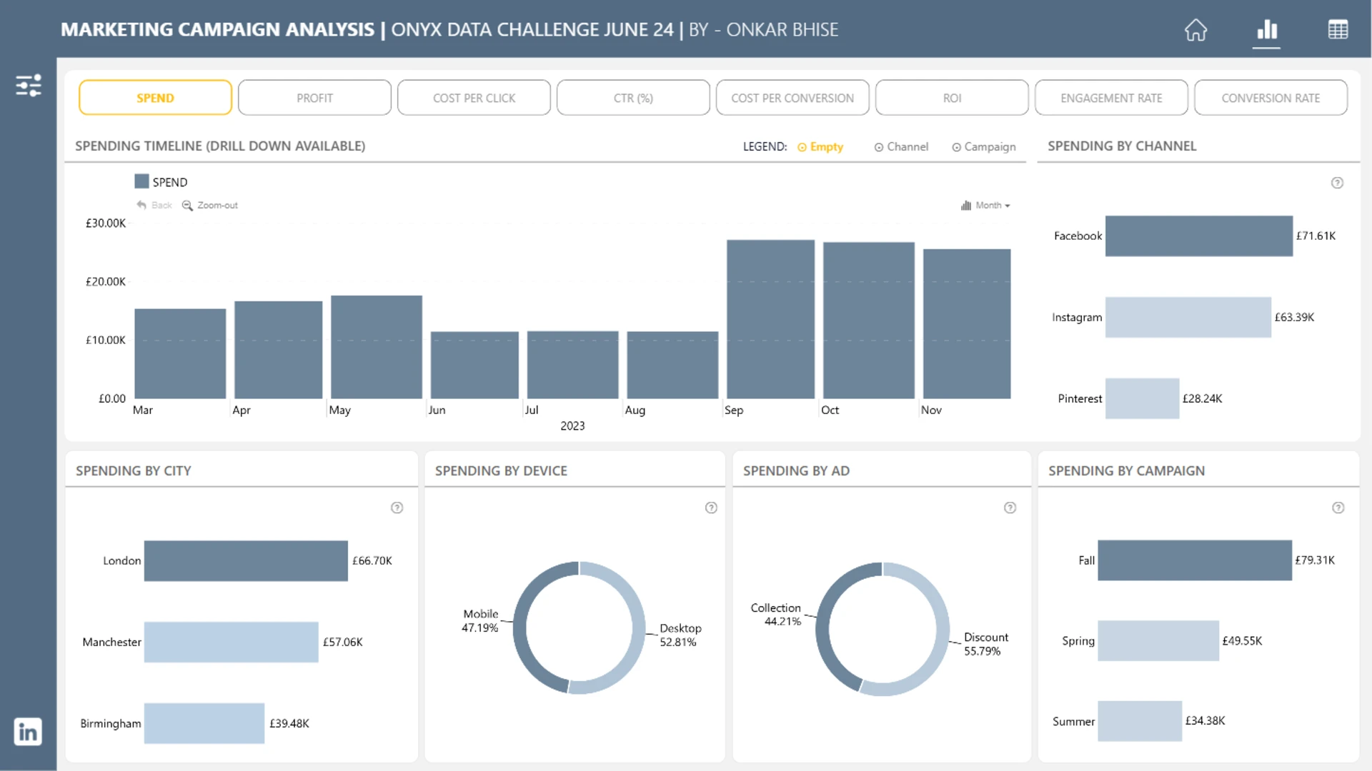Click the Discount 55.79% label
This screenshot has height=771, width=1372.
click(x=985, y=644)
